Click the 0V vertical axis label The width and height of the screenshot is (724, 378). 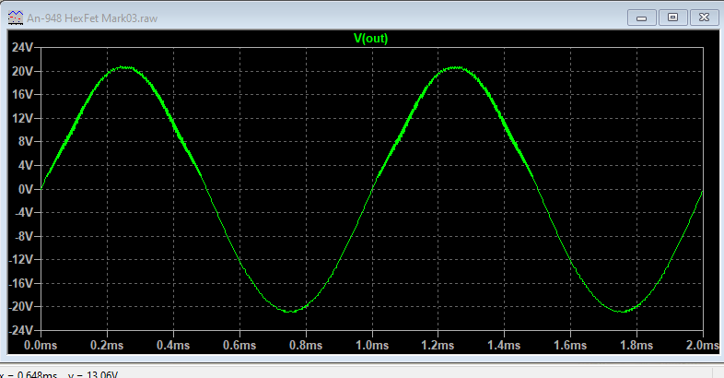pyautogui.click(x=25, y=188)
